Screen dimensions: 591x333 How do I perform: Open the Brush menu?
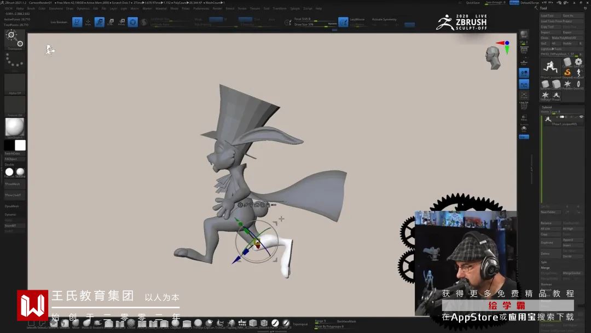click(x=31, y=8)
